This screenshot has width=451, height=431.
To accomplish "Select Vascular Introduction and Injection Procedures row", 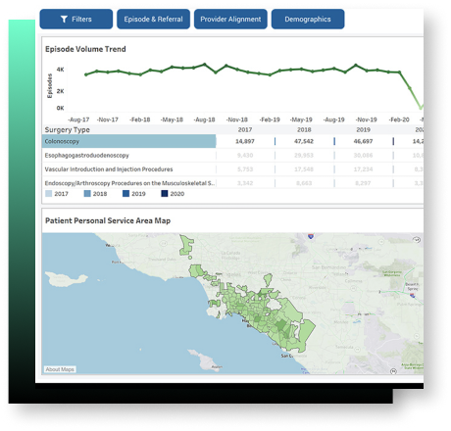I will click(128, 169).
